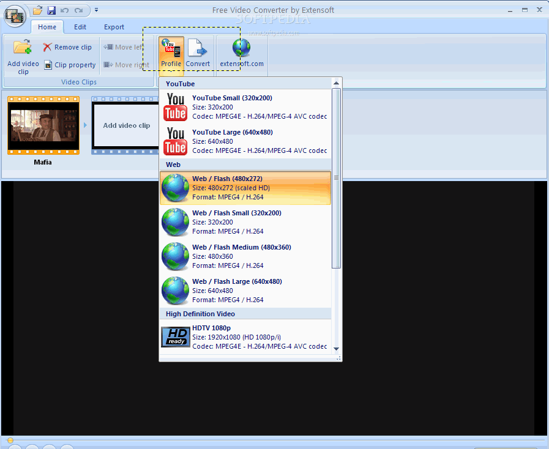Start conversion with Convert button
The image size is (549, 449).
tap(198, 56)
